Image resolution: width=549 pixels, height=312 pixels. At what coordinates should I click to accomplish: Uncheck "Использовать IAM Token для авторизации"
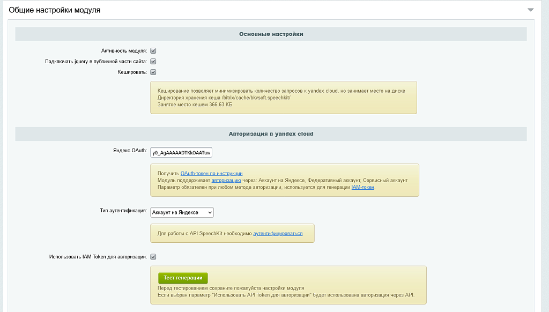153,256
